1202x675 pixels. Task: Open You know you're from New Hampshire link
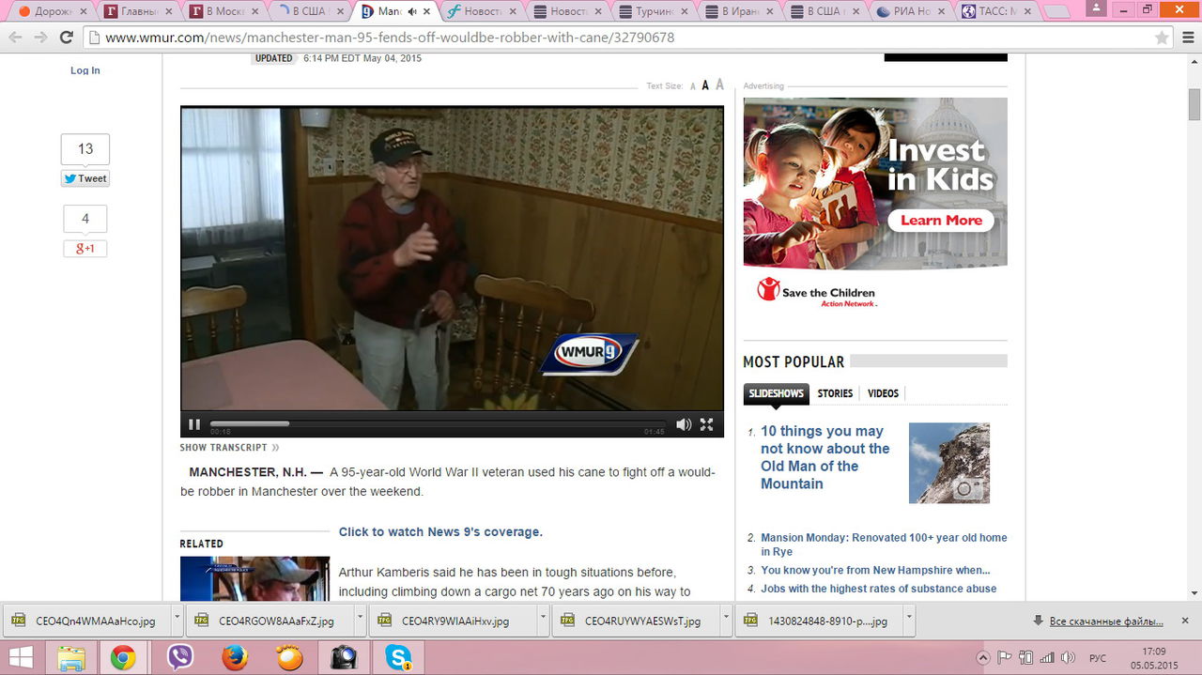pyautogui.click(x=875, y=570)
